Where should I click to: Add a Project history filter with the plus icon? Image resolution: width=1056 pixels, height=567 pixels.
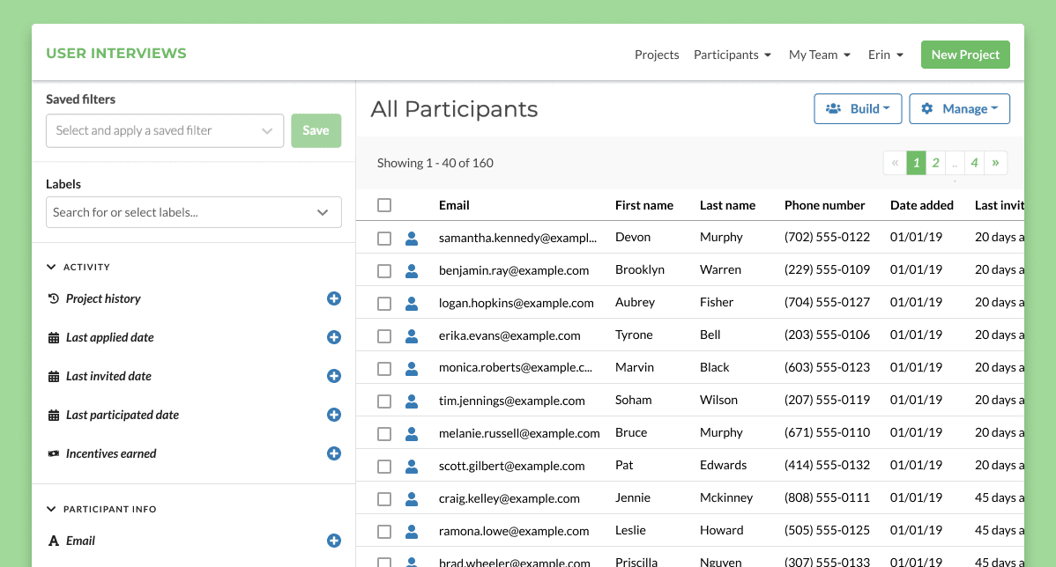tap(333, 298)
